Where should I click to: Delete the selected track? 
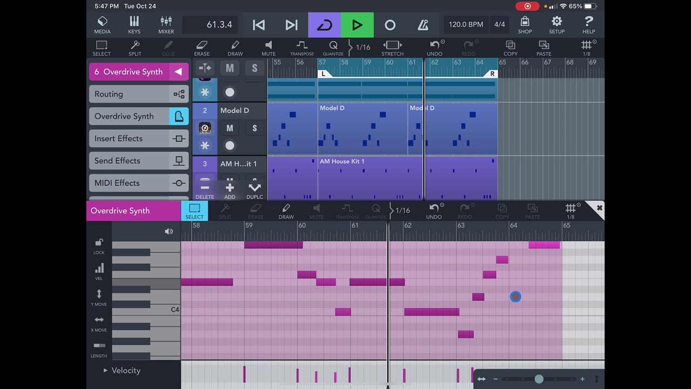205,190
